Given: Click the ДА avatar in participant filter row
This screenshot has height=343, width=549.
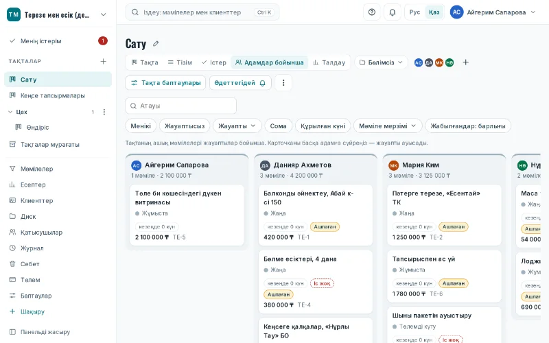Looking at the screenshot, I should click(x=429, y=62).
